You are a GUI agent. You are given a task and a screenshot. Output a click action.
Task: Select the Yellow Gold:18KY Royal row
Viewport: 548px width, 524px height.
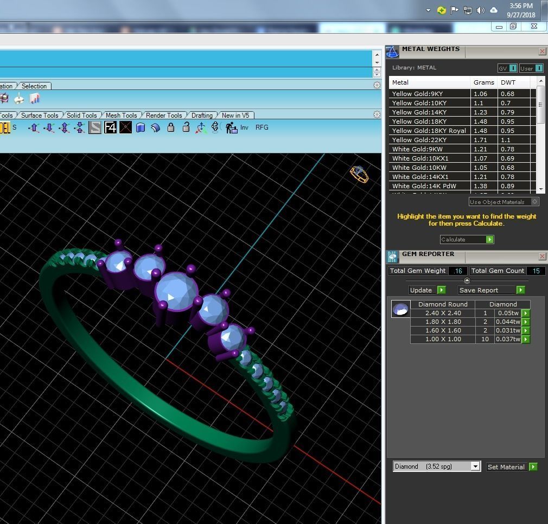[x=462, y=131]
